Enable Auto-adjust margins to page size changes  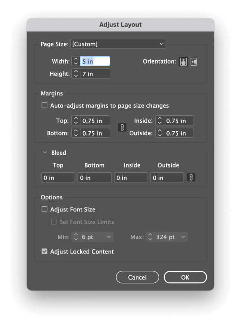pyautogui.click(x=44, y=106)
